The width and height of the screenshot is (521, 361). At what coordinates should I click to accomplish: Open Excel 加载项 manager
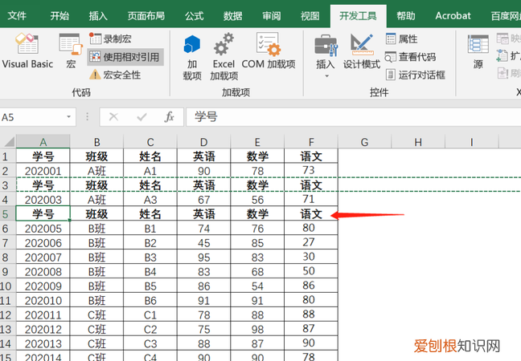(x=224, y=57)
